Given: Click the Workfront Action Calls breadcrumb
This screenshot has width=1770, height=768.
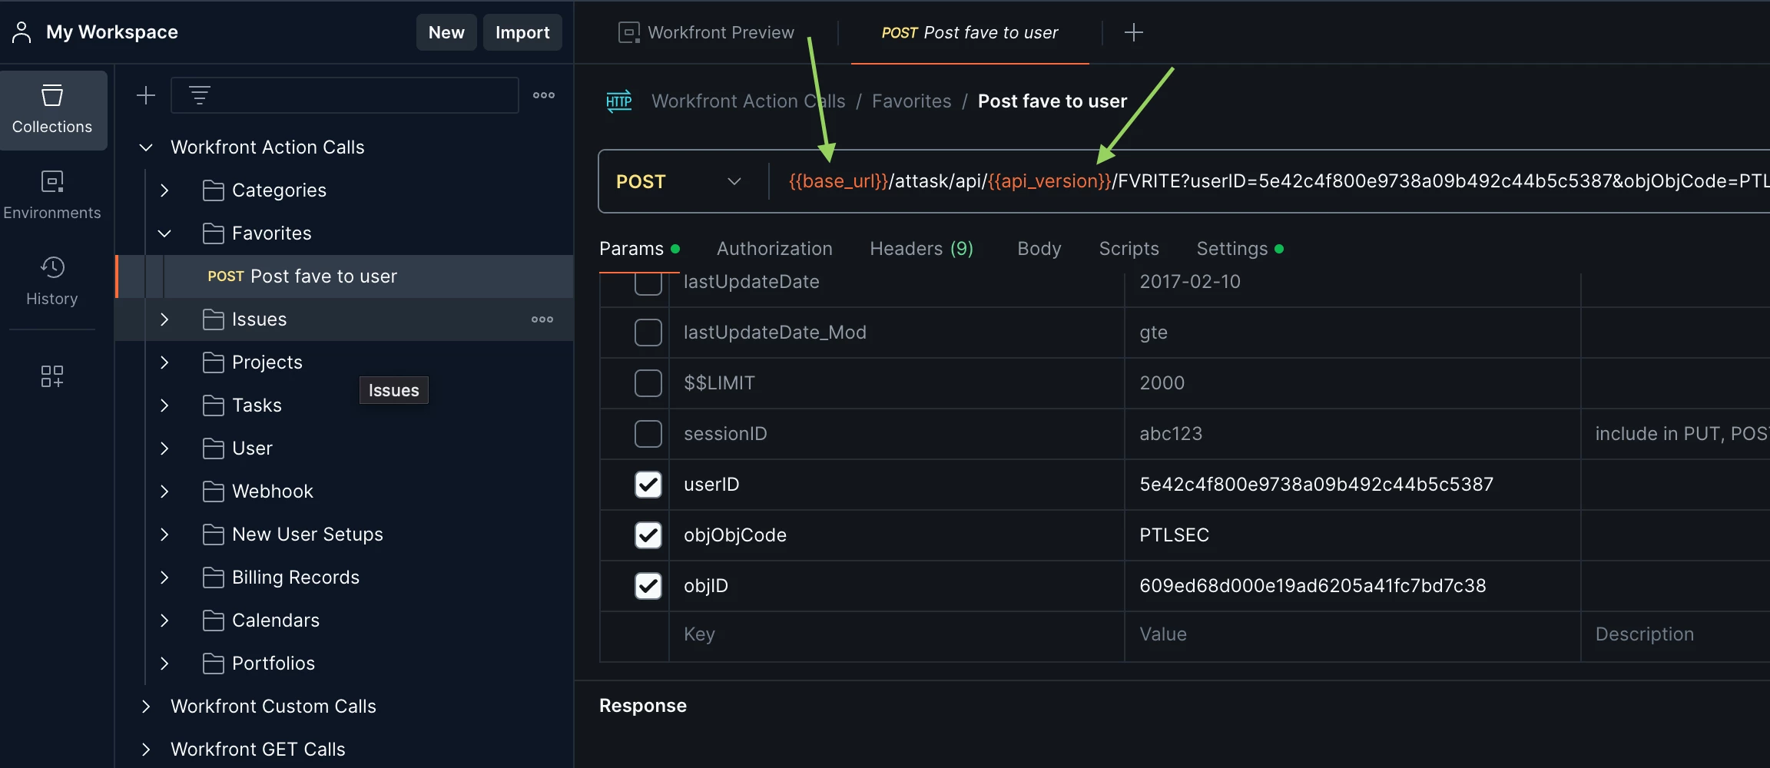Looking at the screenshot, I should [748, 101].
